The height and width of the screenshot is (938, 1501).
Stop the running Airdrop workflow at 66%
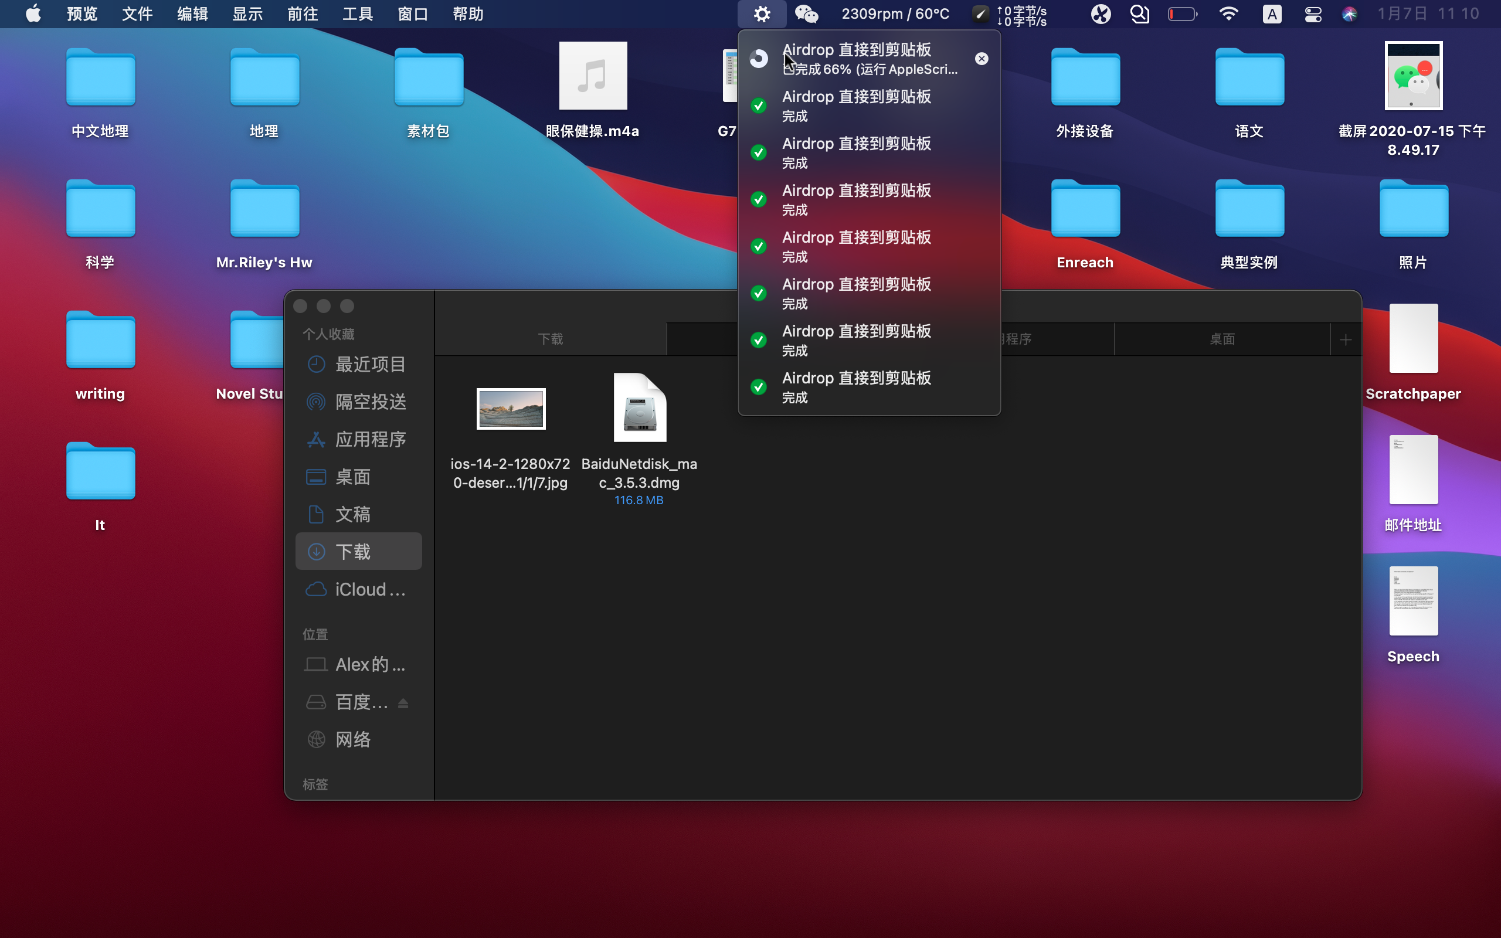pyautogui.click(x=982, y=59)
